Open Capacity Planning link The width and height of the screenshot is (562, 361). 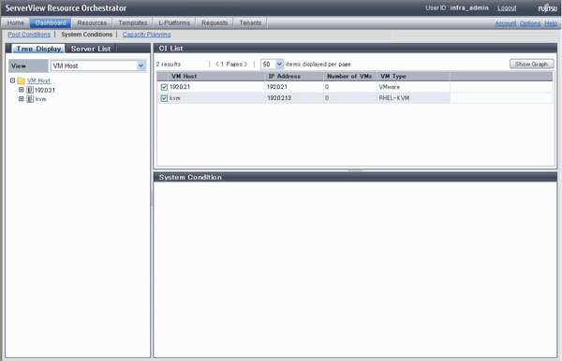[x=147, y=35]
